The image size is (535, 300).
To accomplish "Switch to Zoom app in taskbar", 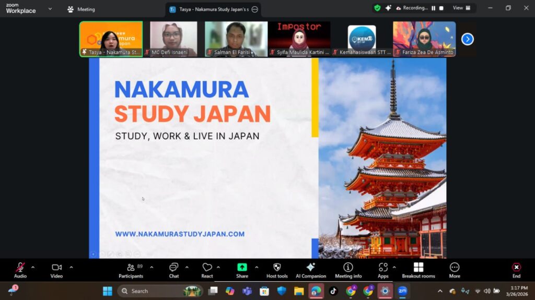I will click(x=403, y=291).
